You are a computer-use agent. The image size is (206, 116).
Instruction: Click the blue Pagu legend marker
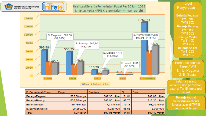83,84
